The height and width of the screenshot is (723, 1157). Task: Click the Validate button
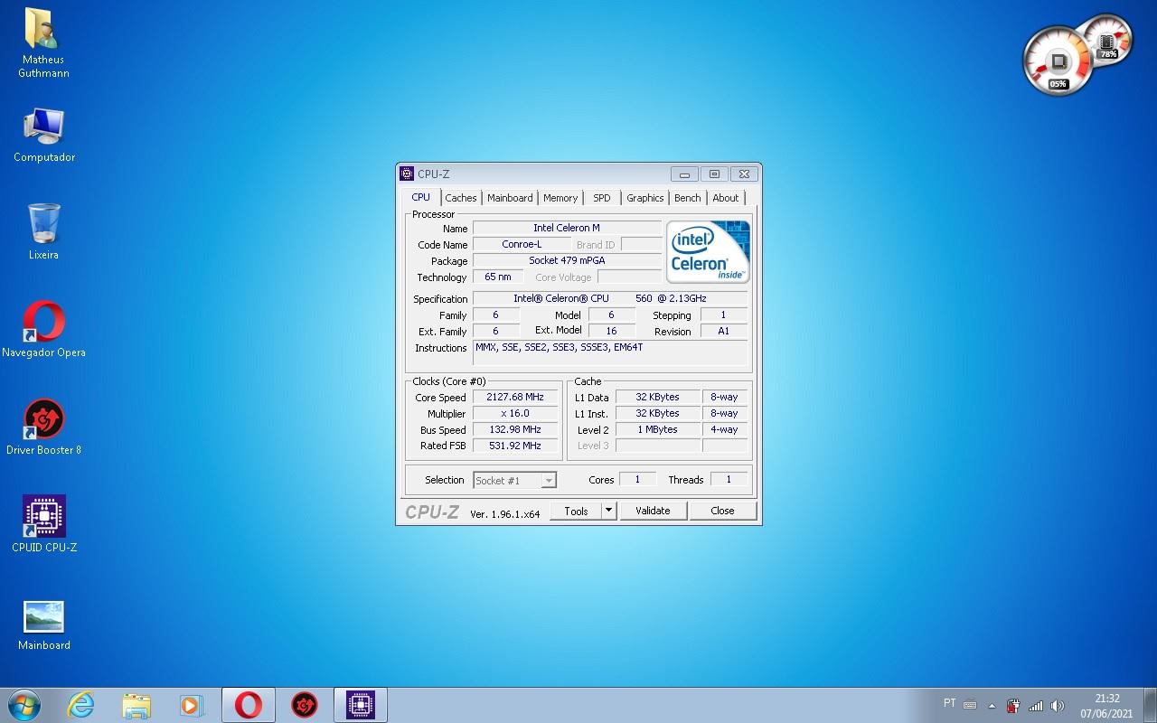(653, 511)
